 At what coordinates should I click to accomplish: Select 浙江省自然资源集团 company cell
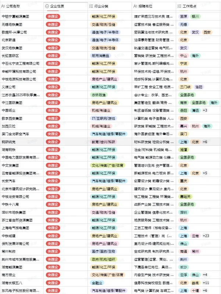(x=22, y=220)
